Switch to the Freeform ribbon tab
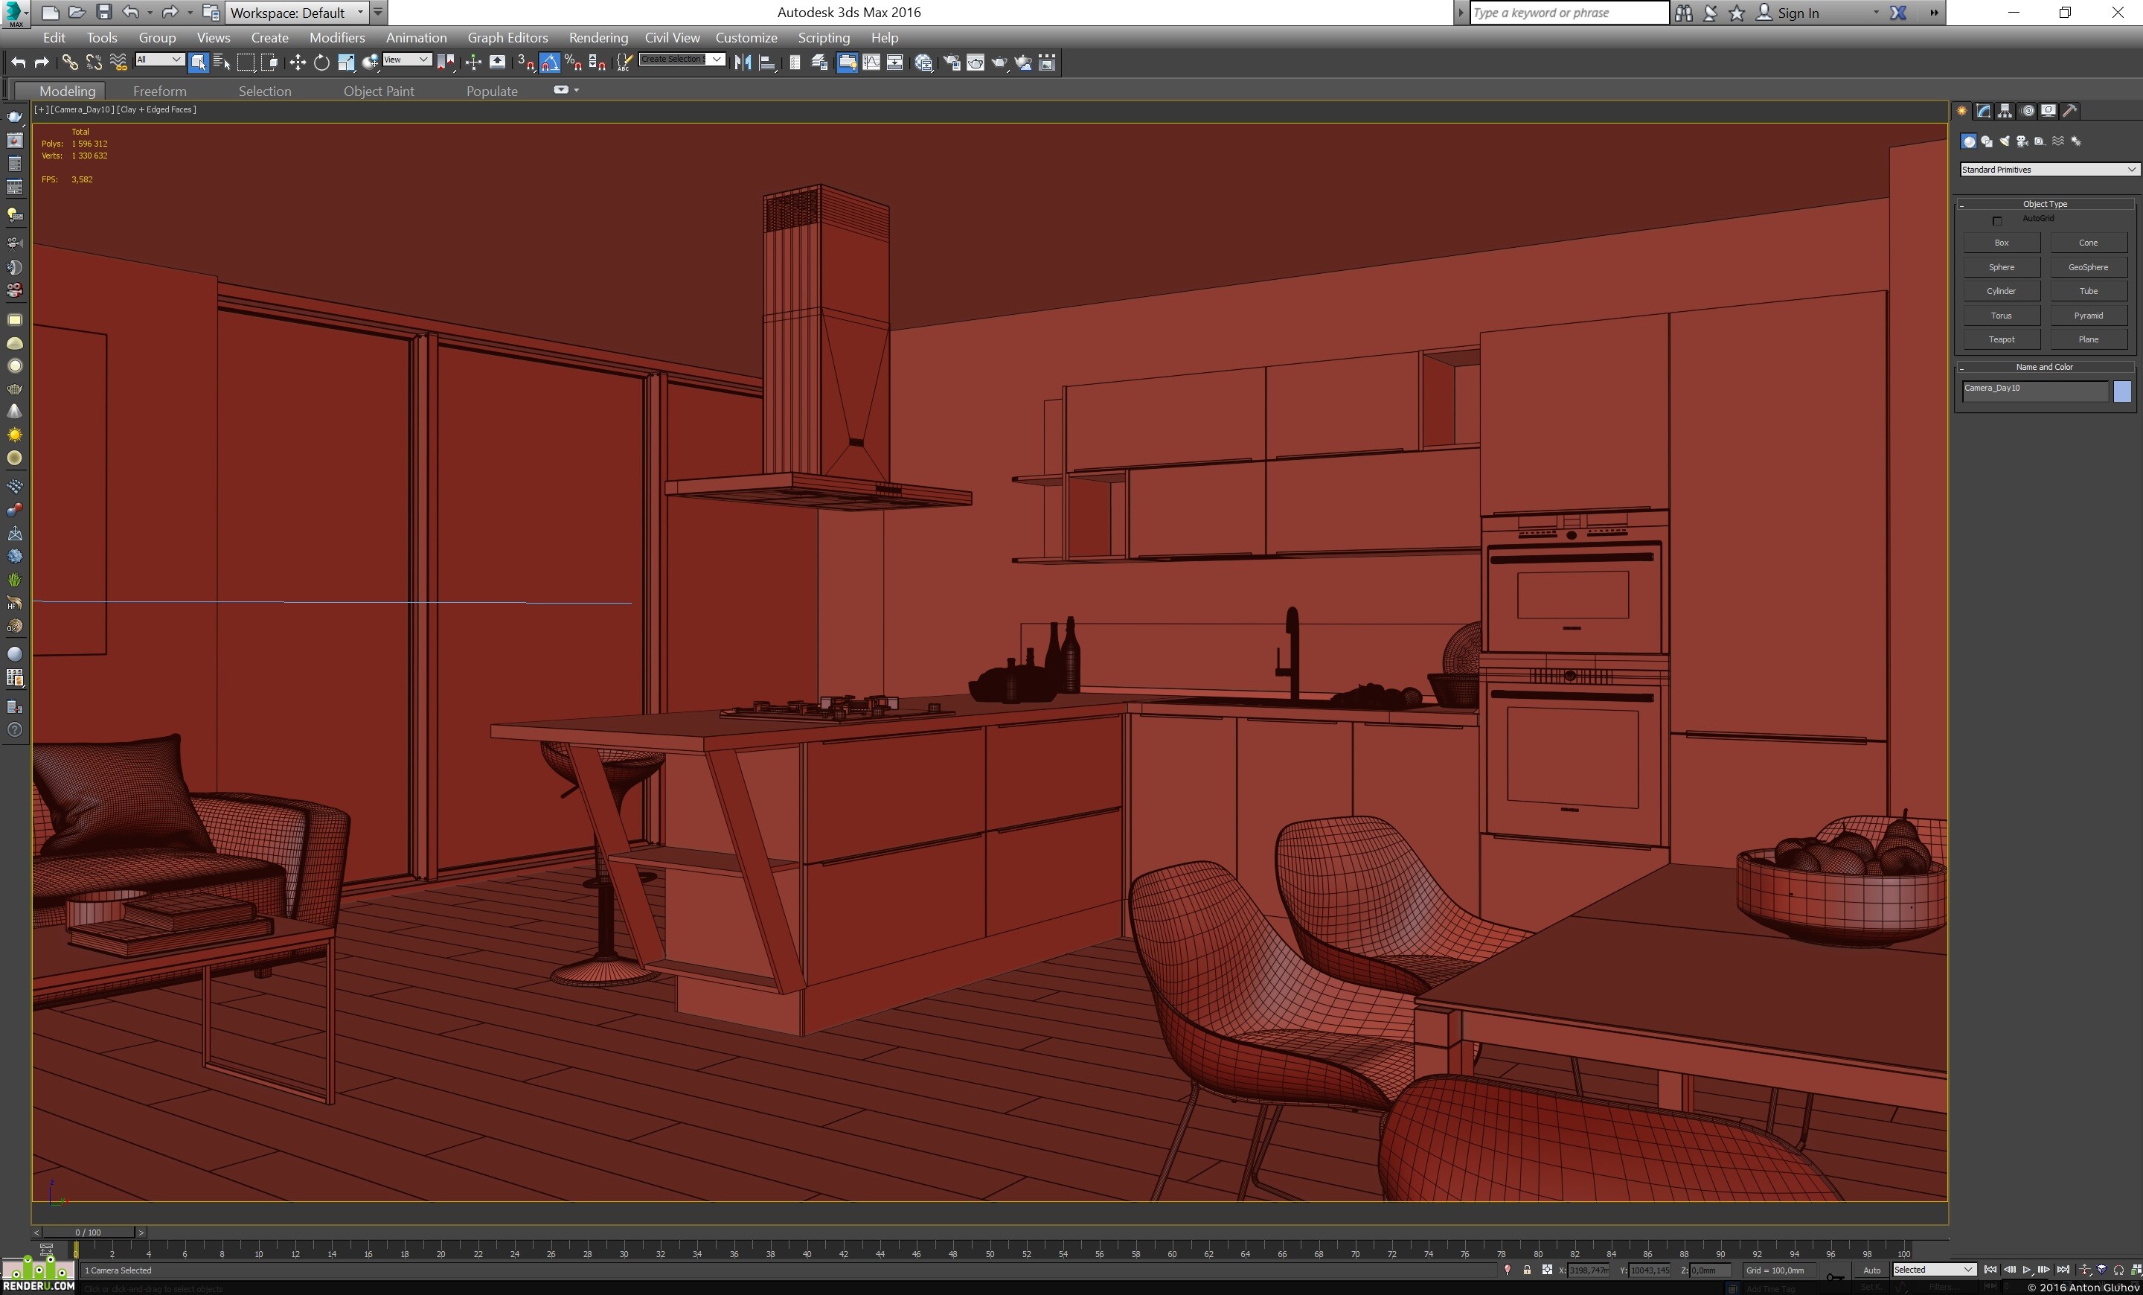 159,91
